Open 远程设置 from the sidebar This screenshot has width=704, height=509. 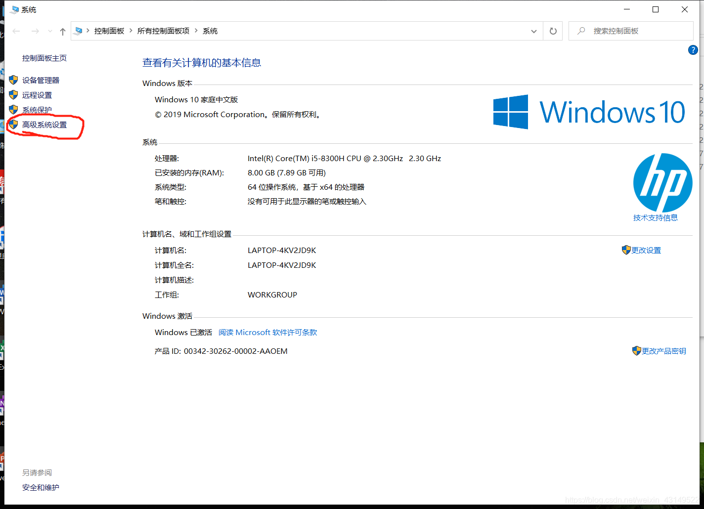tap(37, 95)
